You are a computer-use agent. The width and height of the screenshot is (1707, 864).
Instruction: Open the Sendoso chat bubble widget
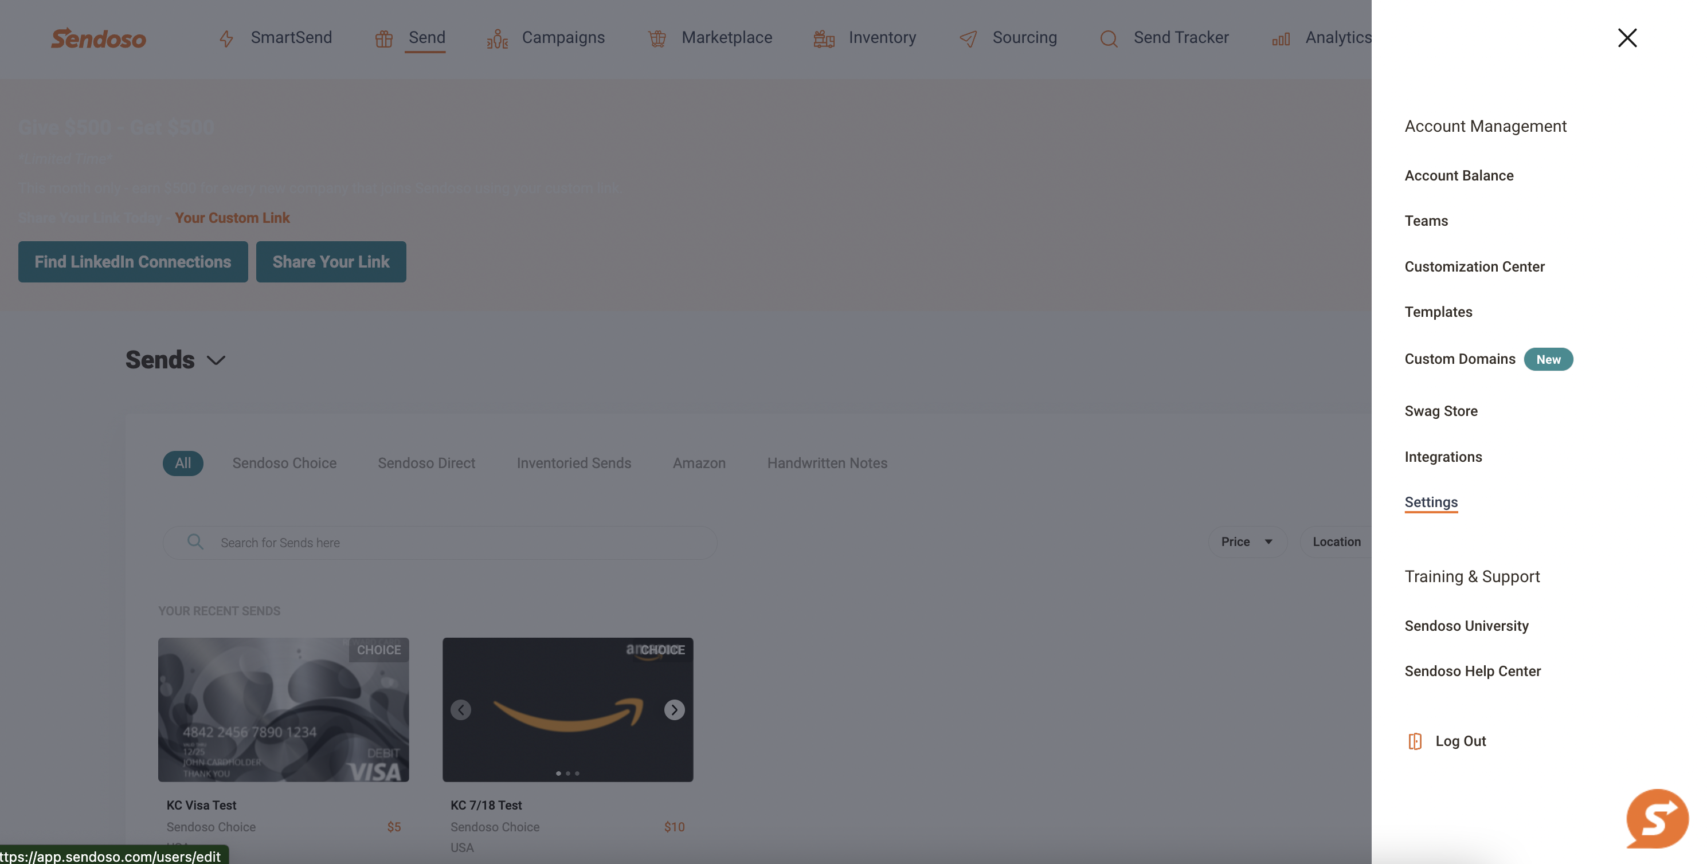click(x=1657, y=819)
